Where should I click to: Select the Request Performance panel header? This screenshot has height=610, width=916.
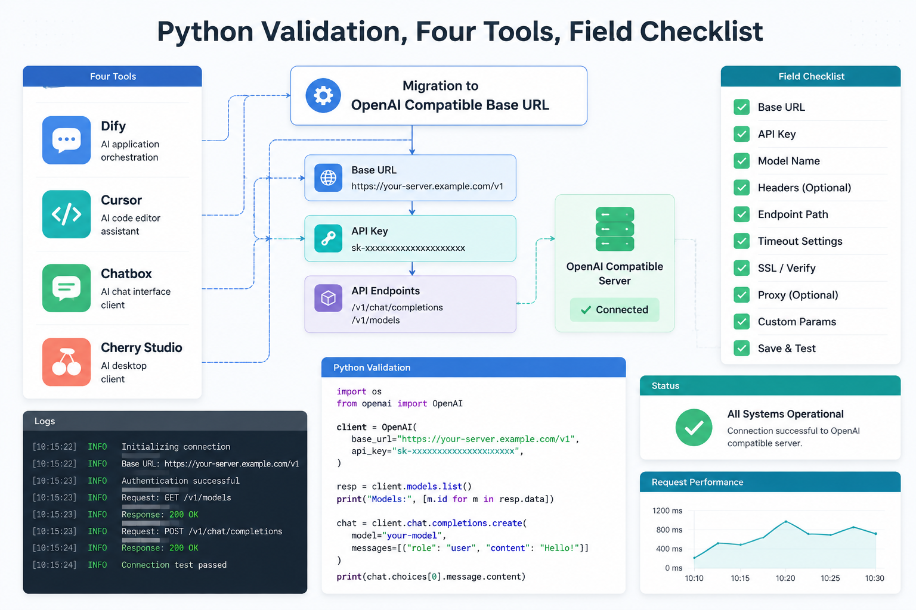point(770,482)
